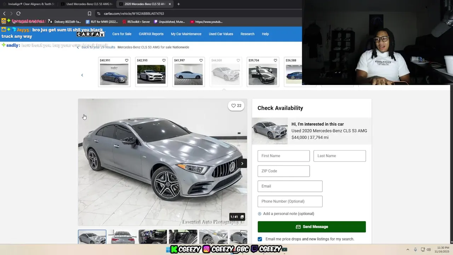Click the ZIP Code field
Screen dimensions: 453x255
click(283, 171)
